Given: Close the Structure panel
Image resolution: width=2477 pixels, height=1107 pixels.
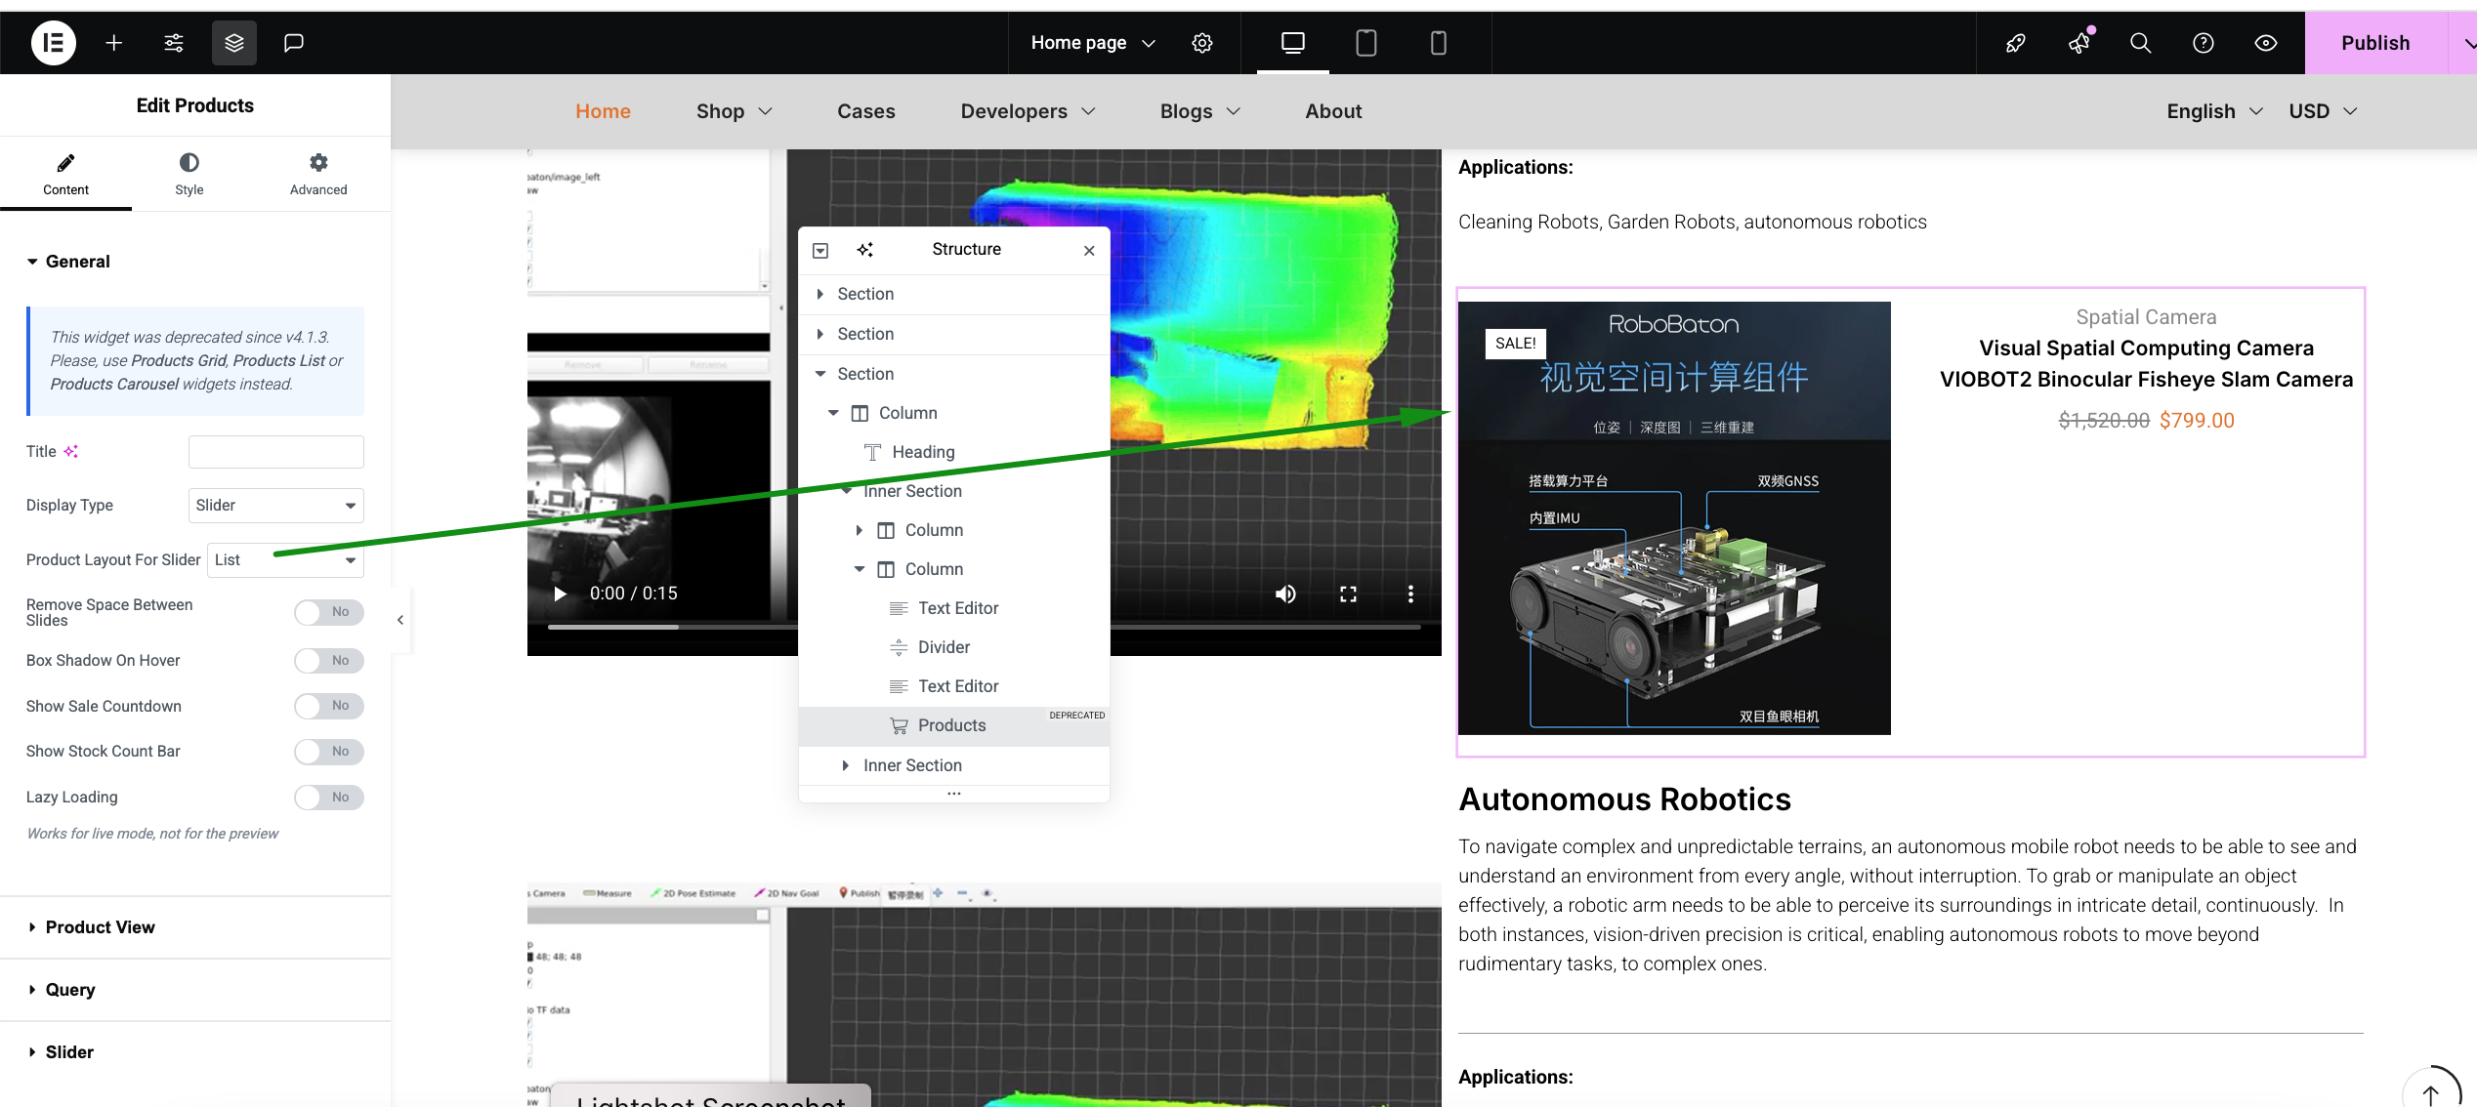Looking at the screenshot, I should 1089,251.
